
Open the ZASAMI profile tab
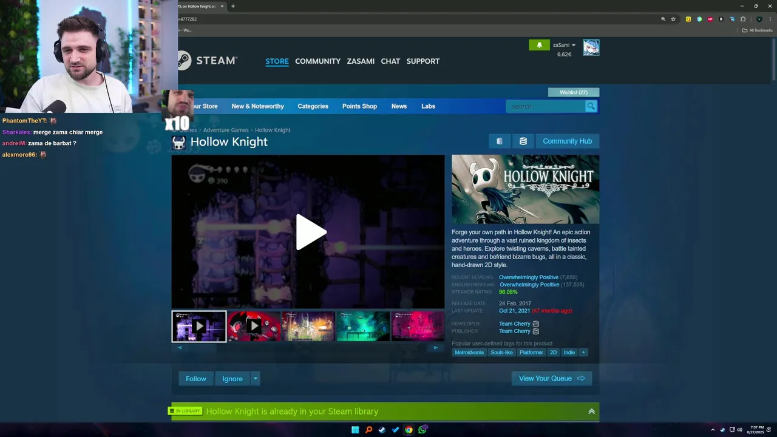tap(361, 61)
